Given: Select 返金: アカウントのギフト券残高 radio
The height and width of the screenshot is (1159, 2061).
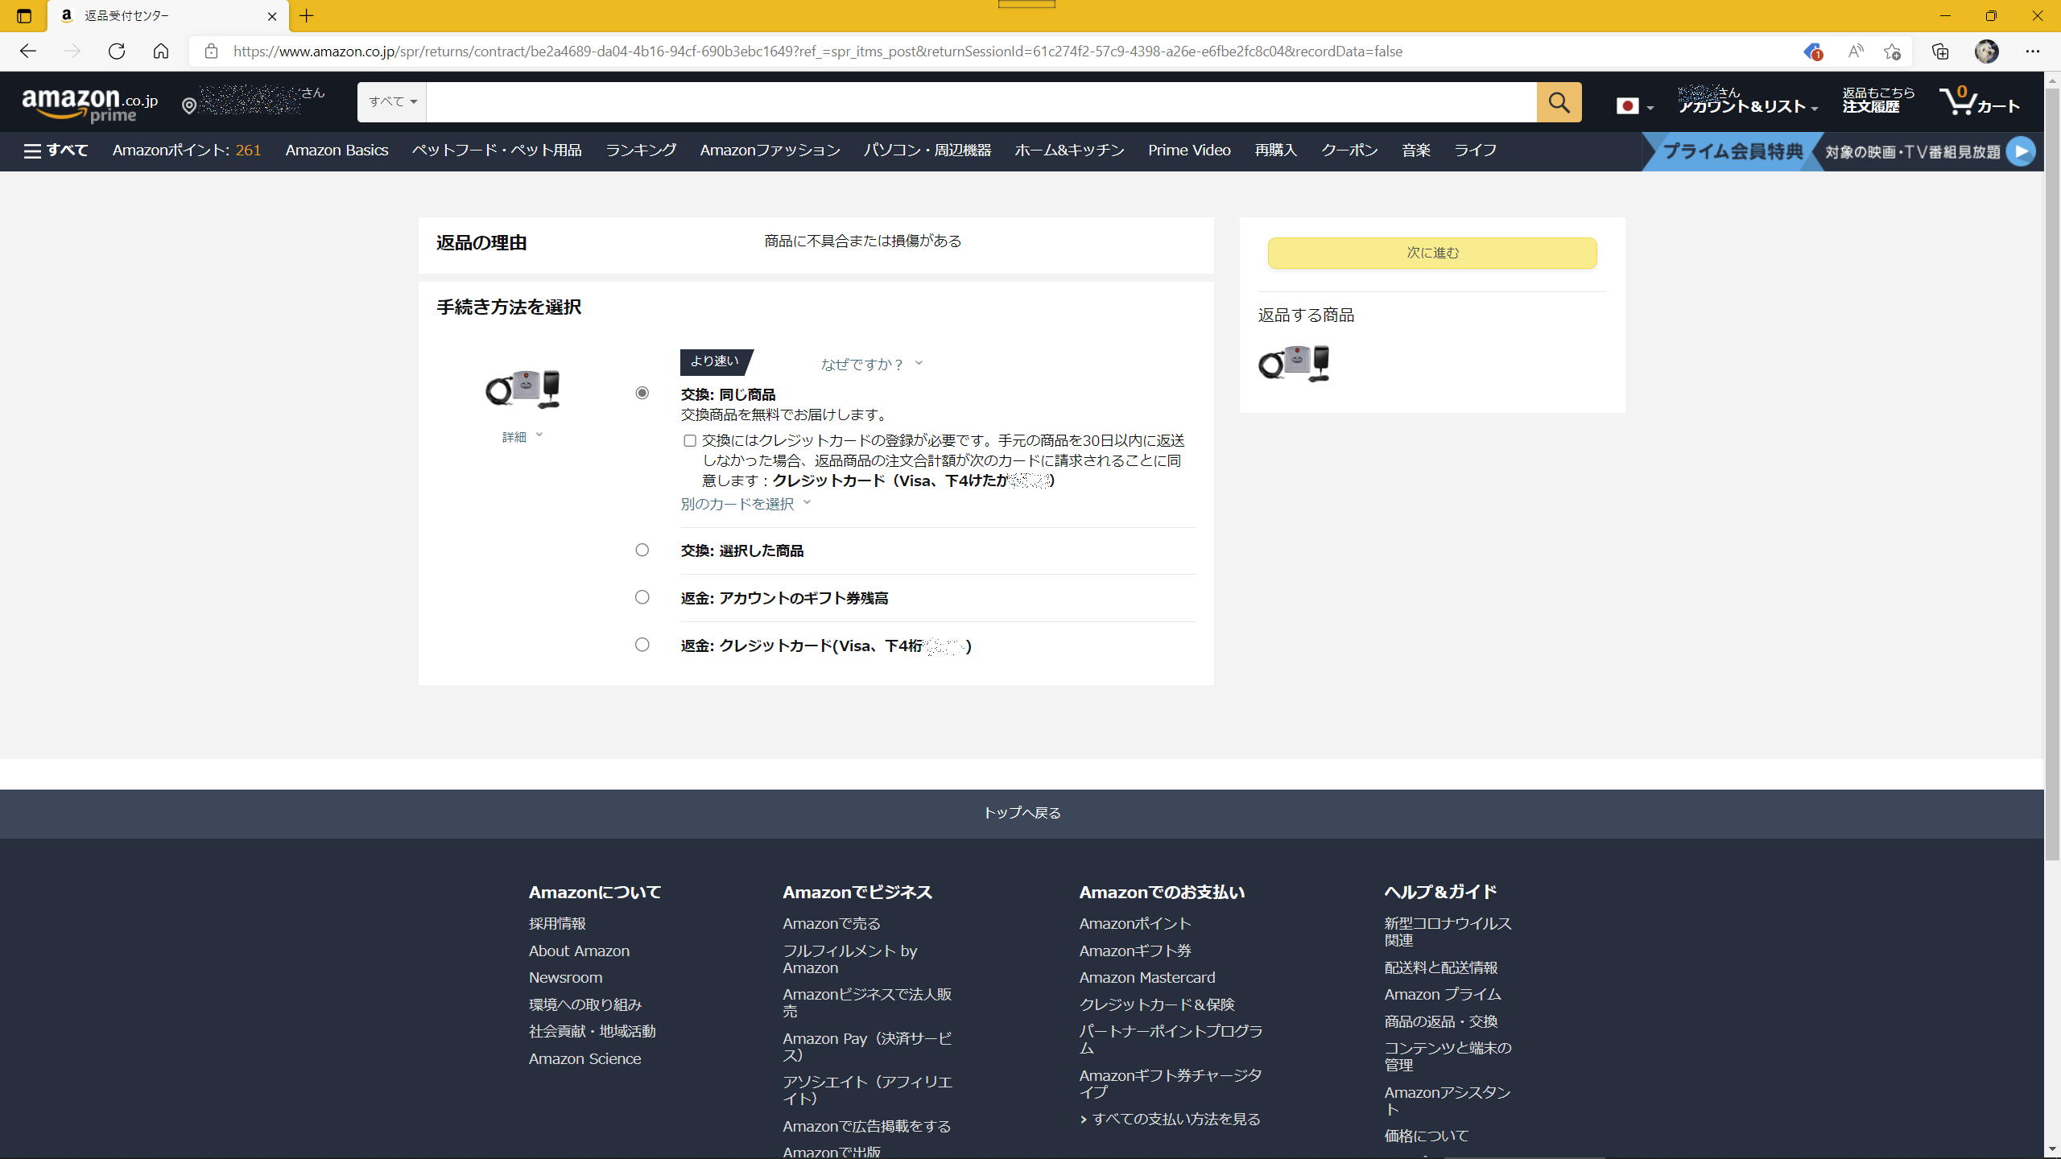Looking at the screenshot, I should [642, 597].
